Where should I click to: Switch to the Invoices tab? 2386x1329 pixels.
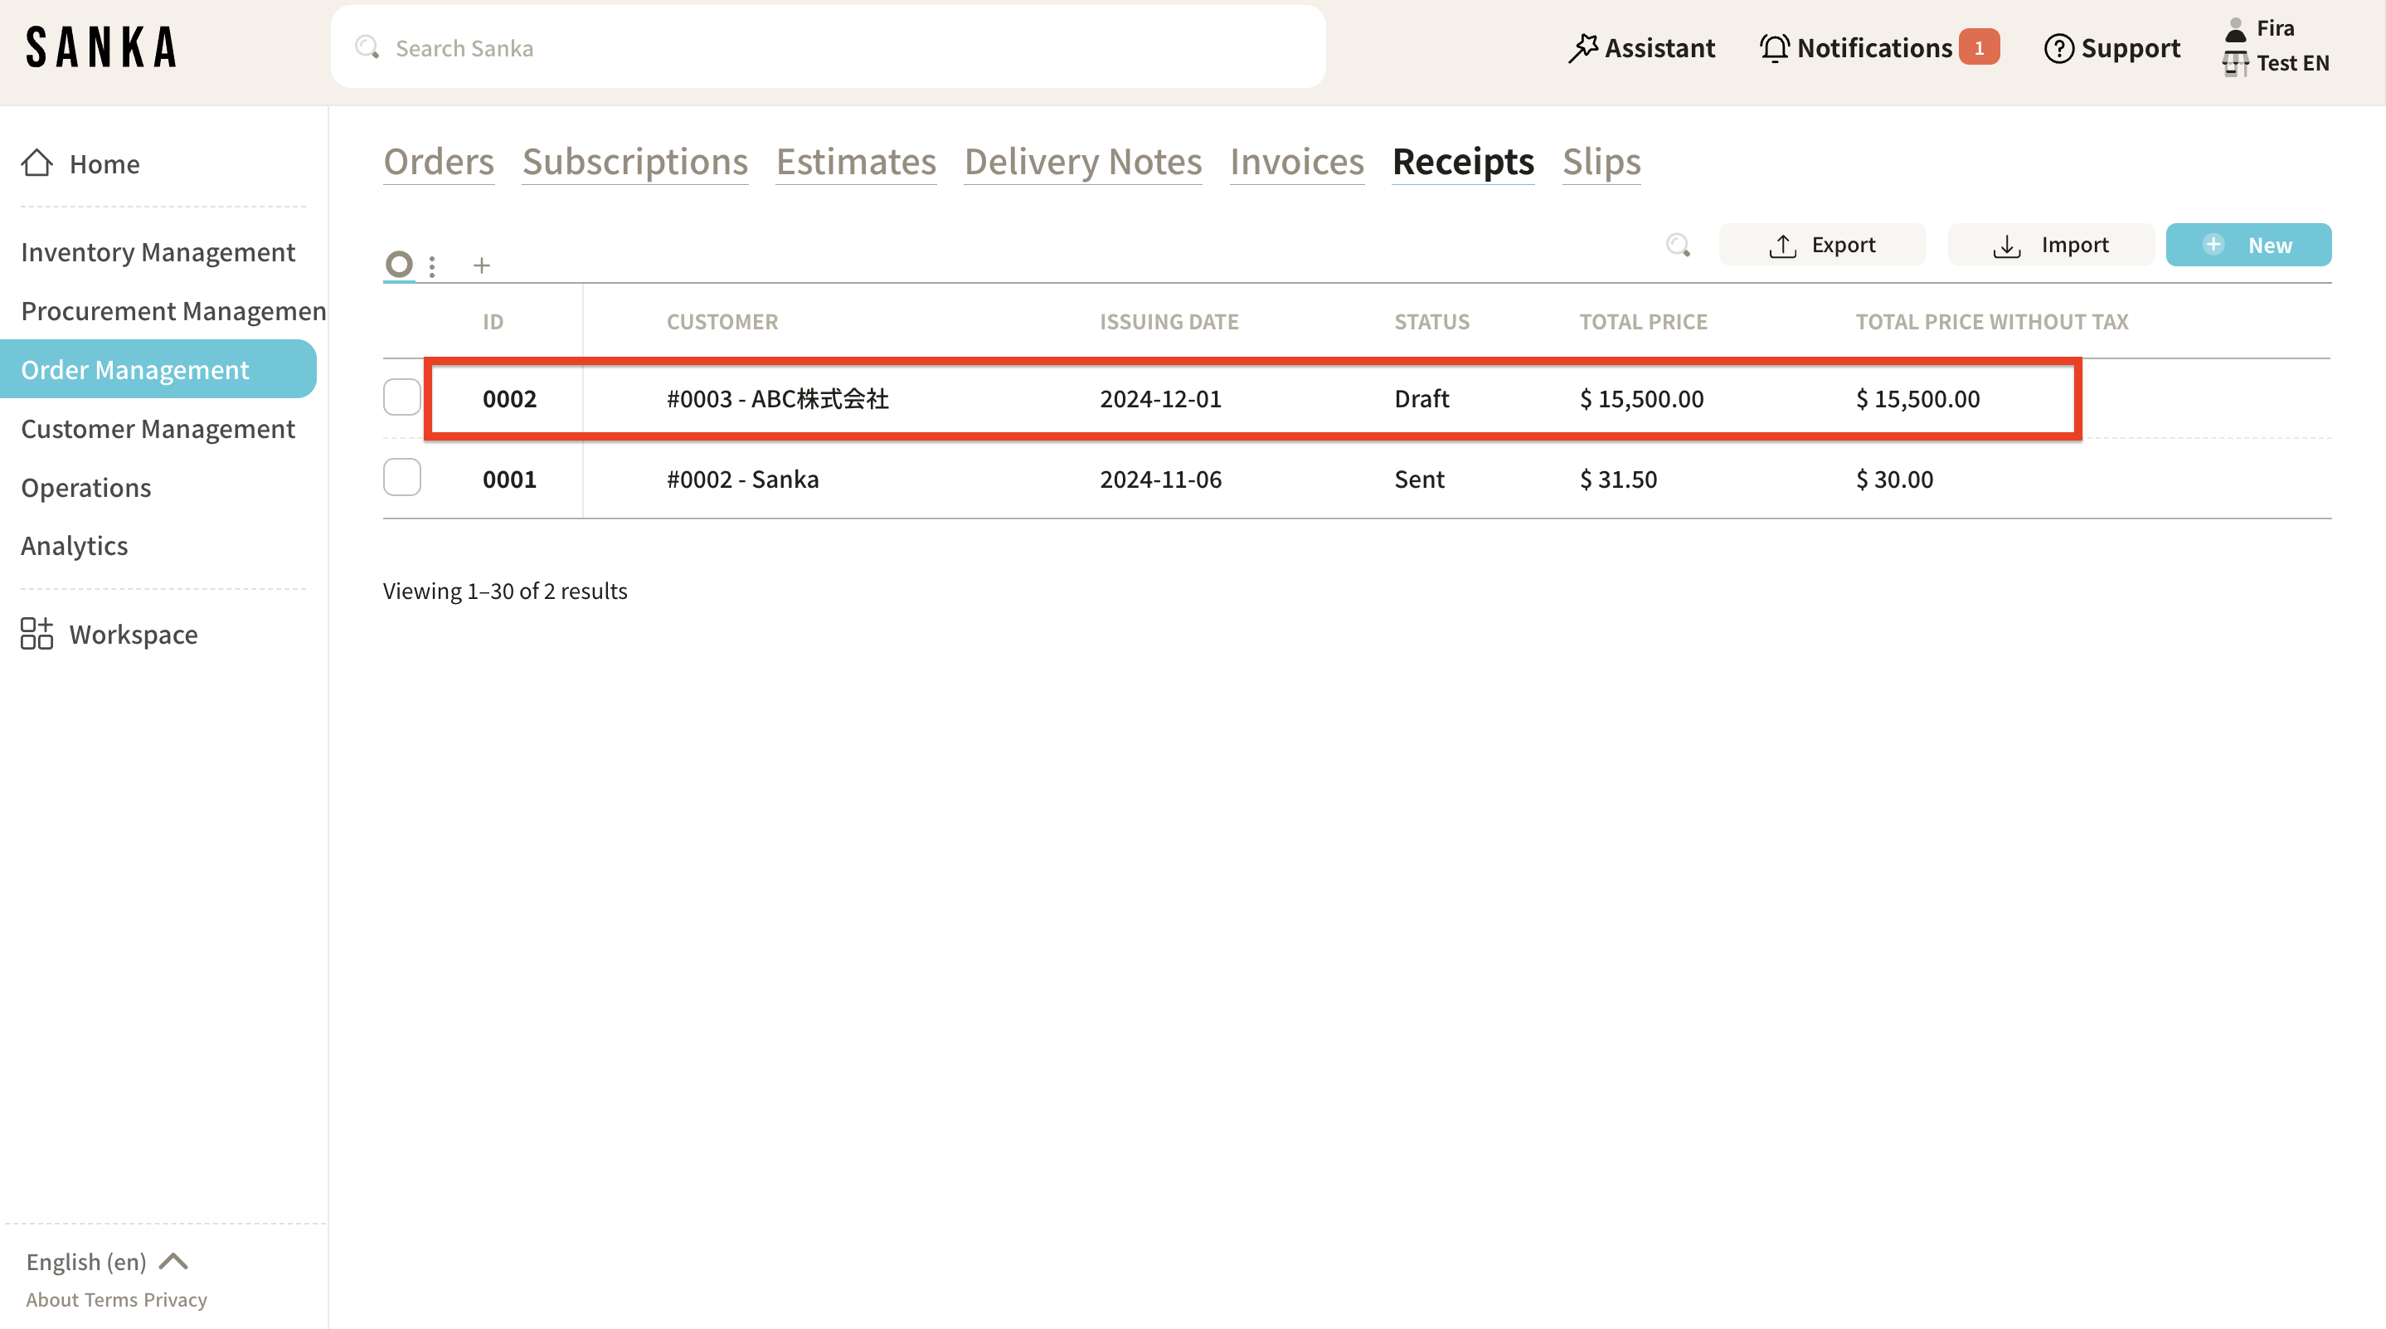1297,163
